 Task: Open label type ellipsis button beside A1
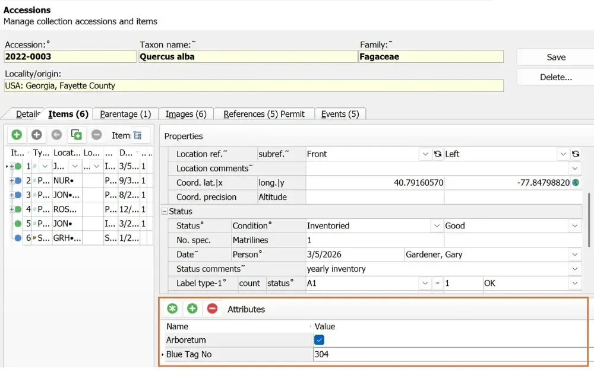438,283
